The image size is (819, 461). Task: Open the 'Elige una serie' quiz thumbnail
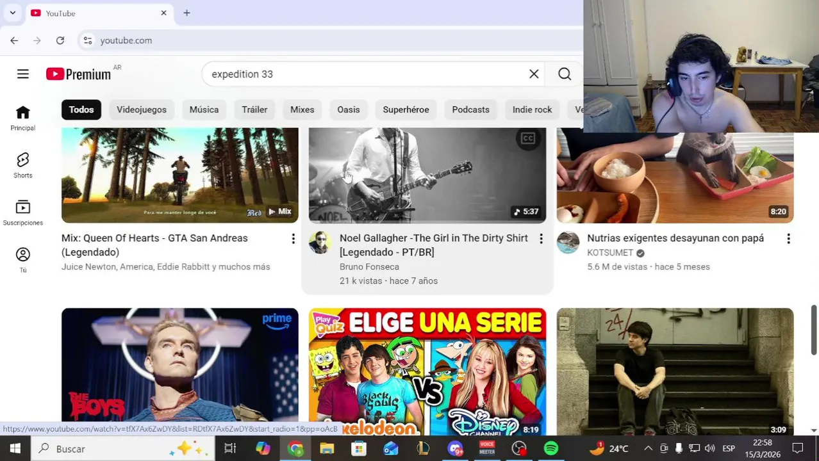coord(427,371)
